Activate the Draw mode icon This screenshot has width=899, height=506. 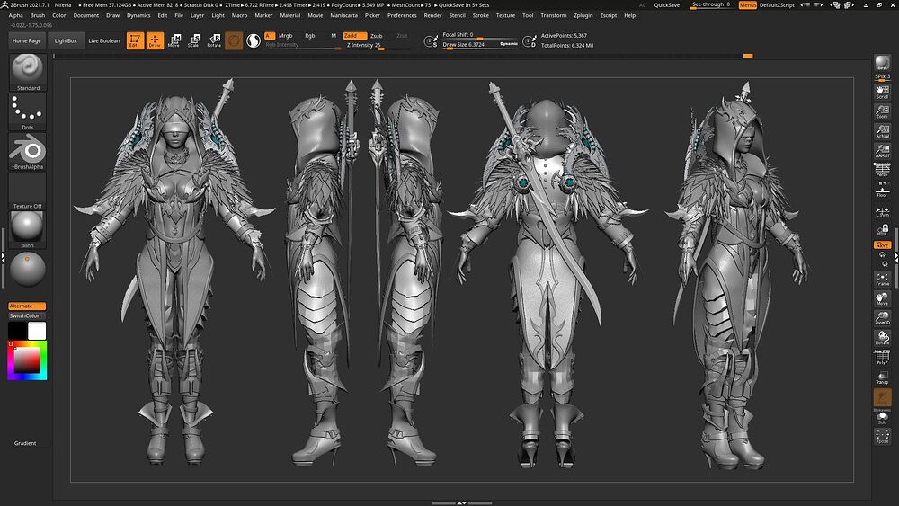point(155,40)
